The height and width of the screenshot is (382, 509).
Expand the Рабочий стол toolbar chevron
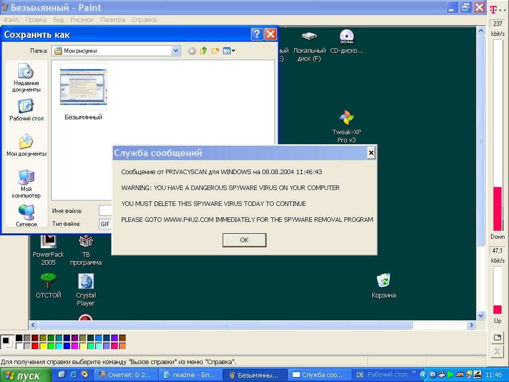click(414, 372)
